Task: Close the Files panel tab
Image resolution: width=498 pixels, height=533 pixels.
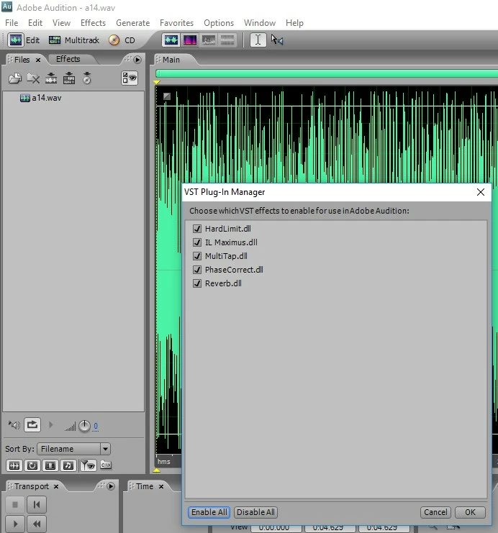Action: tap(38, 60)
